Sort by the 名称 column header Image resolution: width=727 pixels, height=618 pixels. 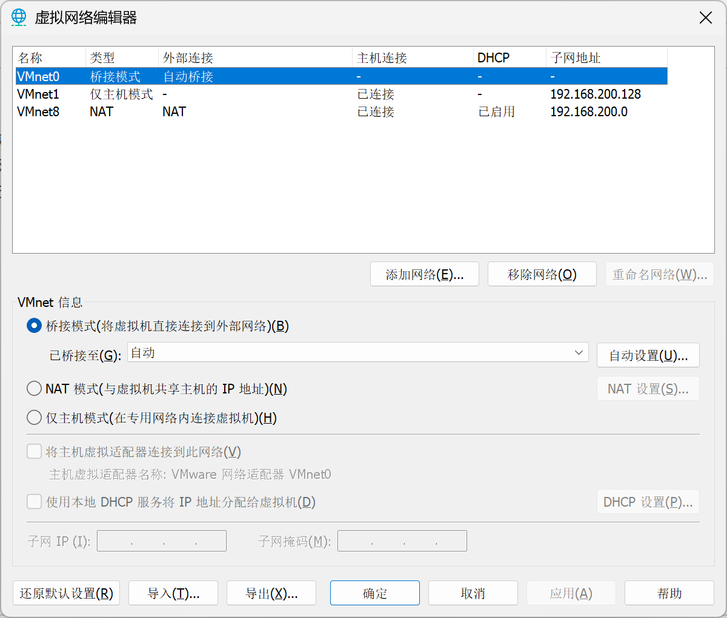click(x=50, y=58)
